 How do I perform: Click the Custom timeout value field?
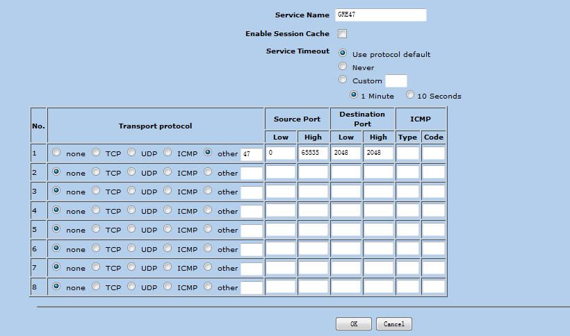pos(396,81)
